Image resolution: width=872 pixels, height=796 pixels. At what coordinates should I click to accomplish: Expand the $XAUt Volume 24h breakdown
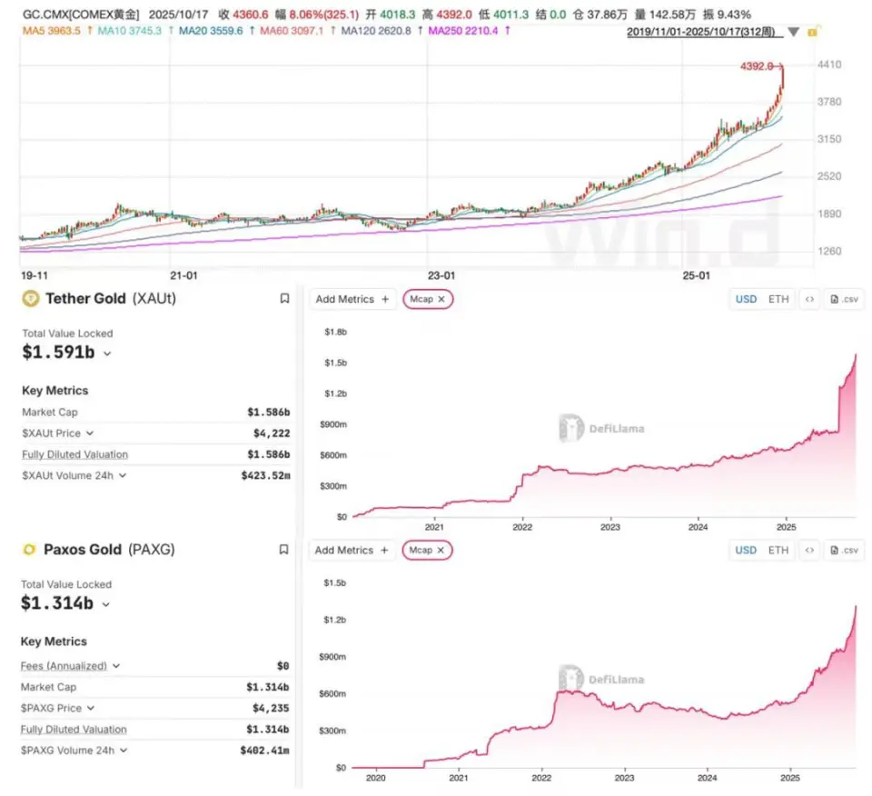(x=122, y=474)
